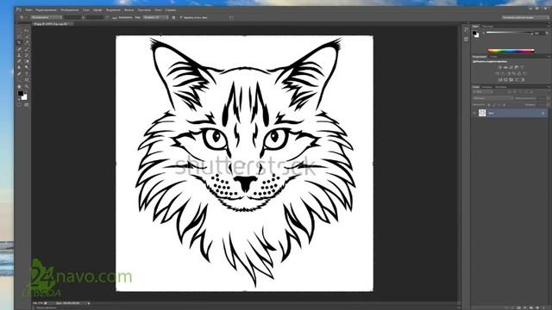Screen dimensions: 552x310
Task: Select the Brush tool
Action: (27, 49)
